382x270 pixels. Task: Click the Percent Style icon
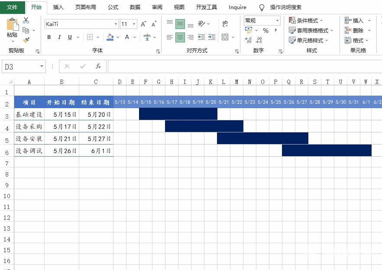point(265,30)
